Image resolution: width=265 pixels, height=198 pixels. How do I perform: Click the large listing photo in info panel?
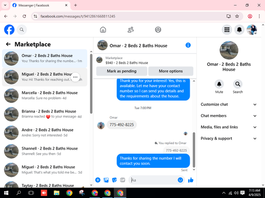pos(229,50)
